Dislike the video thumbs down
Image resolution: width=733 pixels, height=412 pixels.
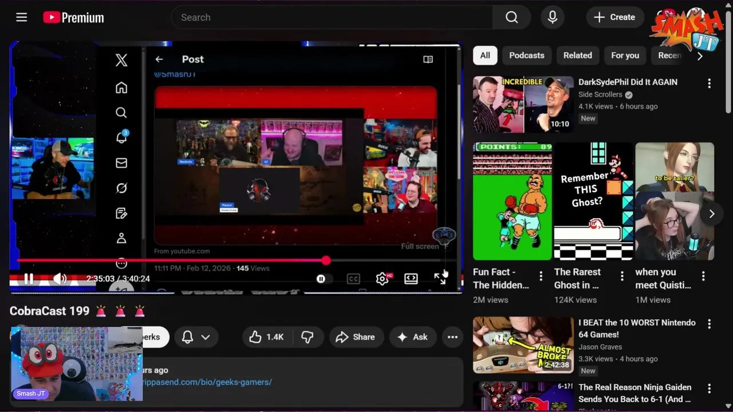[307, 337]
